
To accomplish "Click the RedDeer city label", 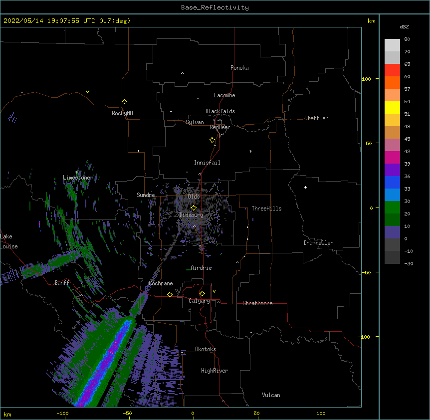I will pos(219,127).
